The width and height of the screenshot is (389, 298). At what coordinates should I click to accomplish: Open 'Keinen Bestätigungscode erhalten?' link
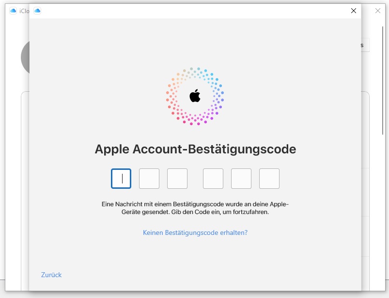pos(195,232)
